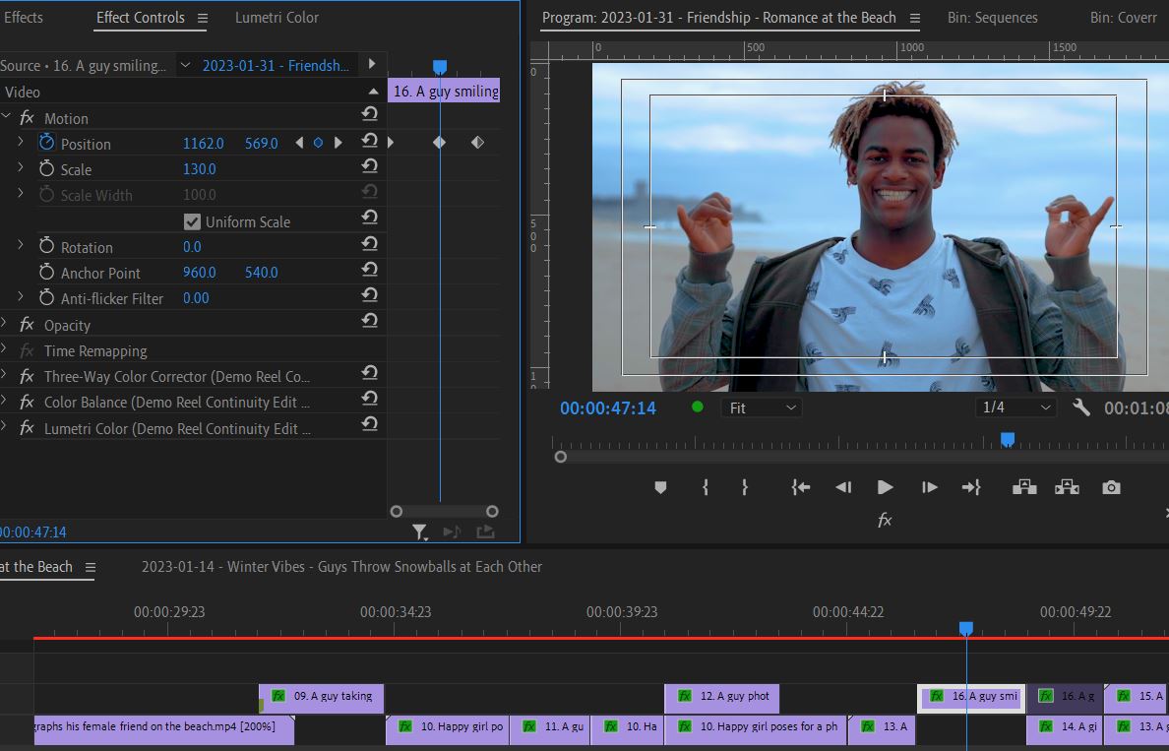1169x751 pixels.
Task: Toggle Position animation stopwatch
Action: coord(47,143)
